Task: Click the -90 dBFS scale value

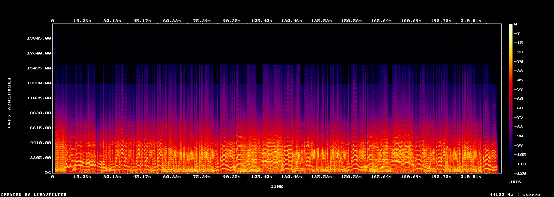Action: tap(518, 136)
